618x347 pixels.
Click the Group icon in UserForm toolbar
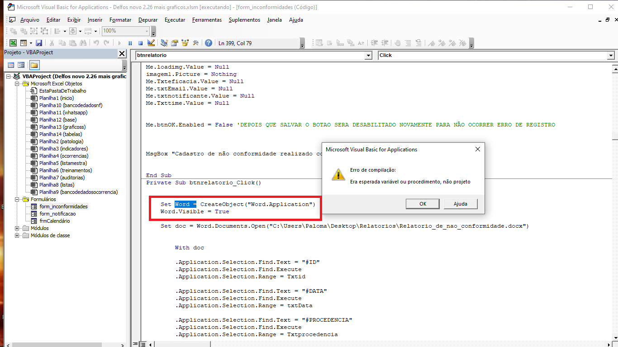(x=34, y=31)
